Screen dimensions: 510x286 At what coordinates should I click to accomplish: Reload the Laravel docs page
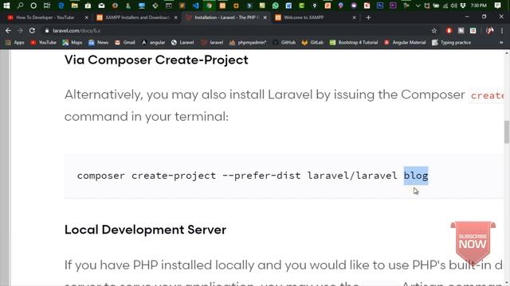pos(32,30)
